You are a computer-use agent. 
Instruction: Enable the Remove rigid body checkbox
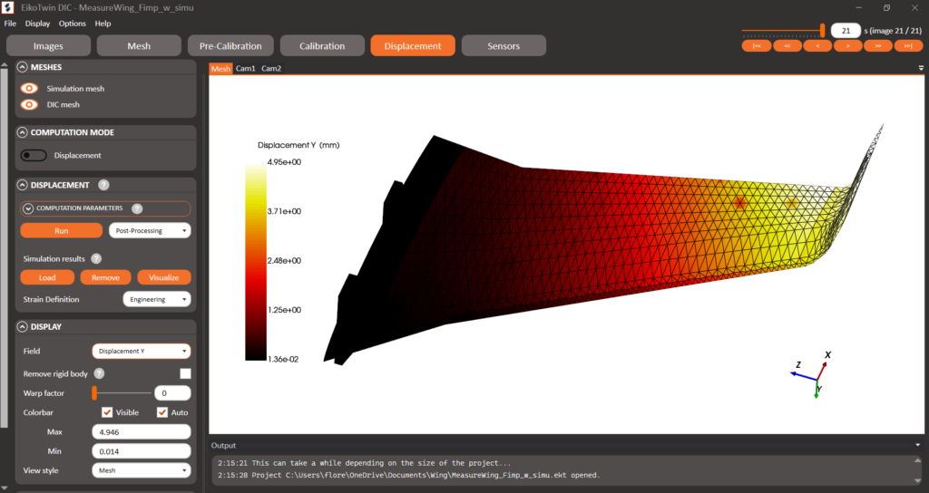185,373
